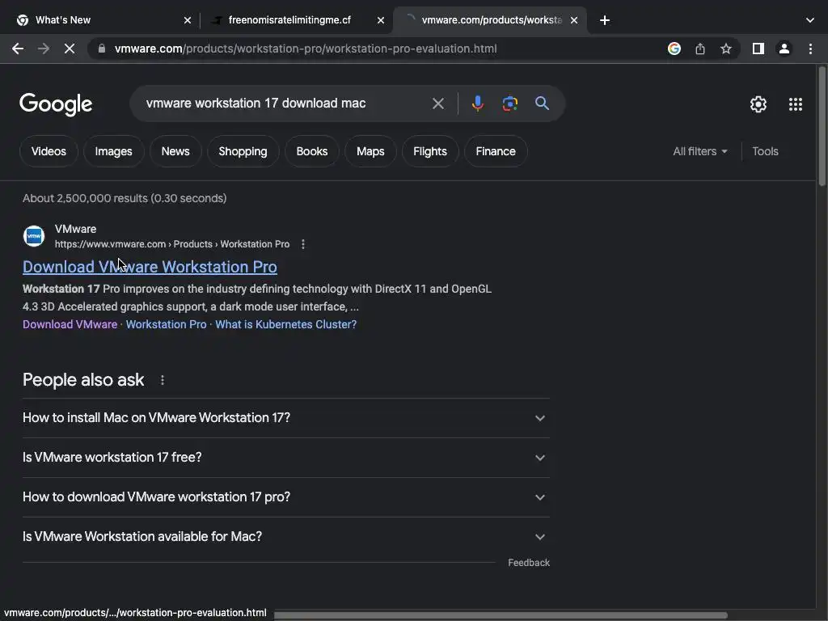Open Download VMware Workstation Pro result
The height and width of the screenshot is (621, 828).
150,267
